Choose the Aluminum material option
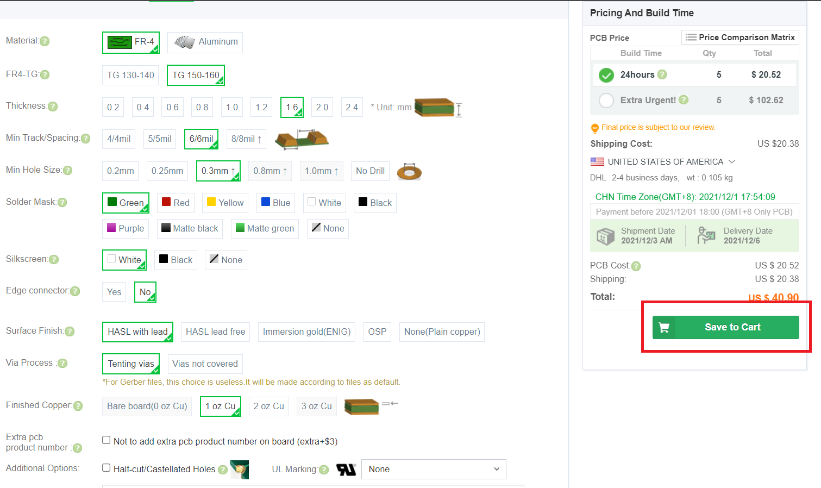 205,42
